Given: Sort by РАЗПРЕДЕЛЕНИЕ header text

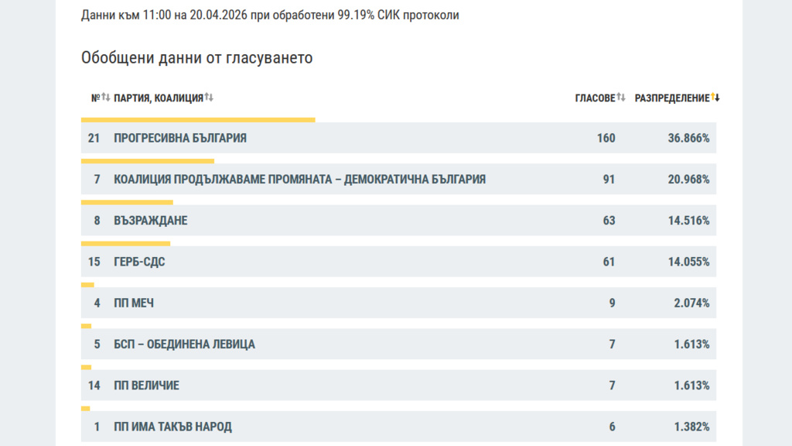Looking at the screenshot, I should pos(671,98).
